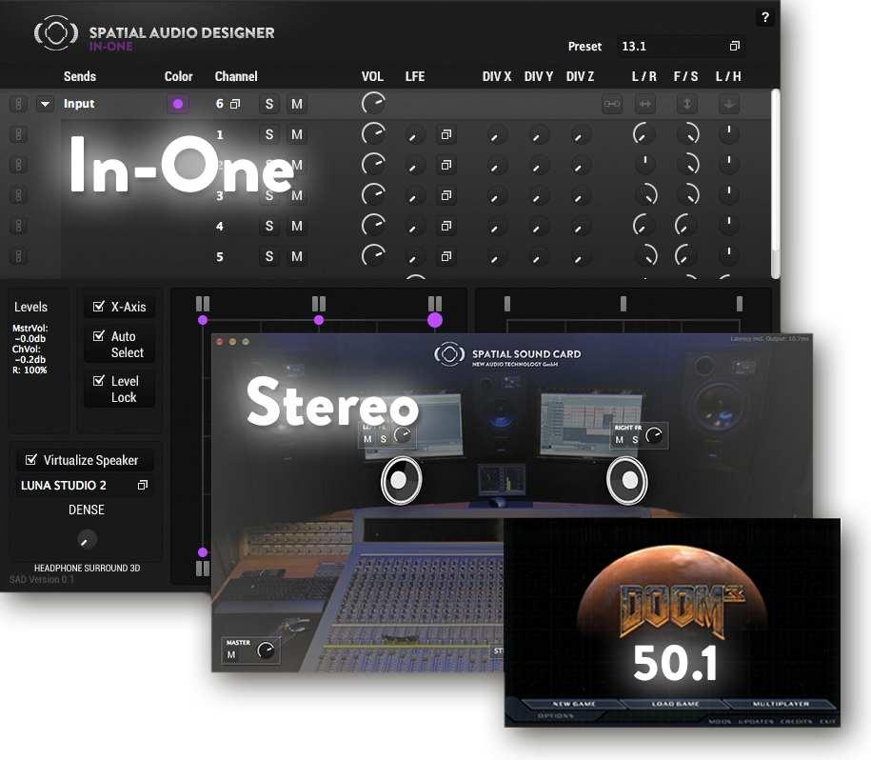871x760 pixels.
Task: Solo the Right FR speaker in Sound Card
Action: click(635, 440)
